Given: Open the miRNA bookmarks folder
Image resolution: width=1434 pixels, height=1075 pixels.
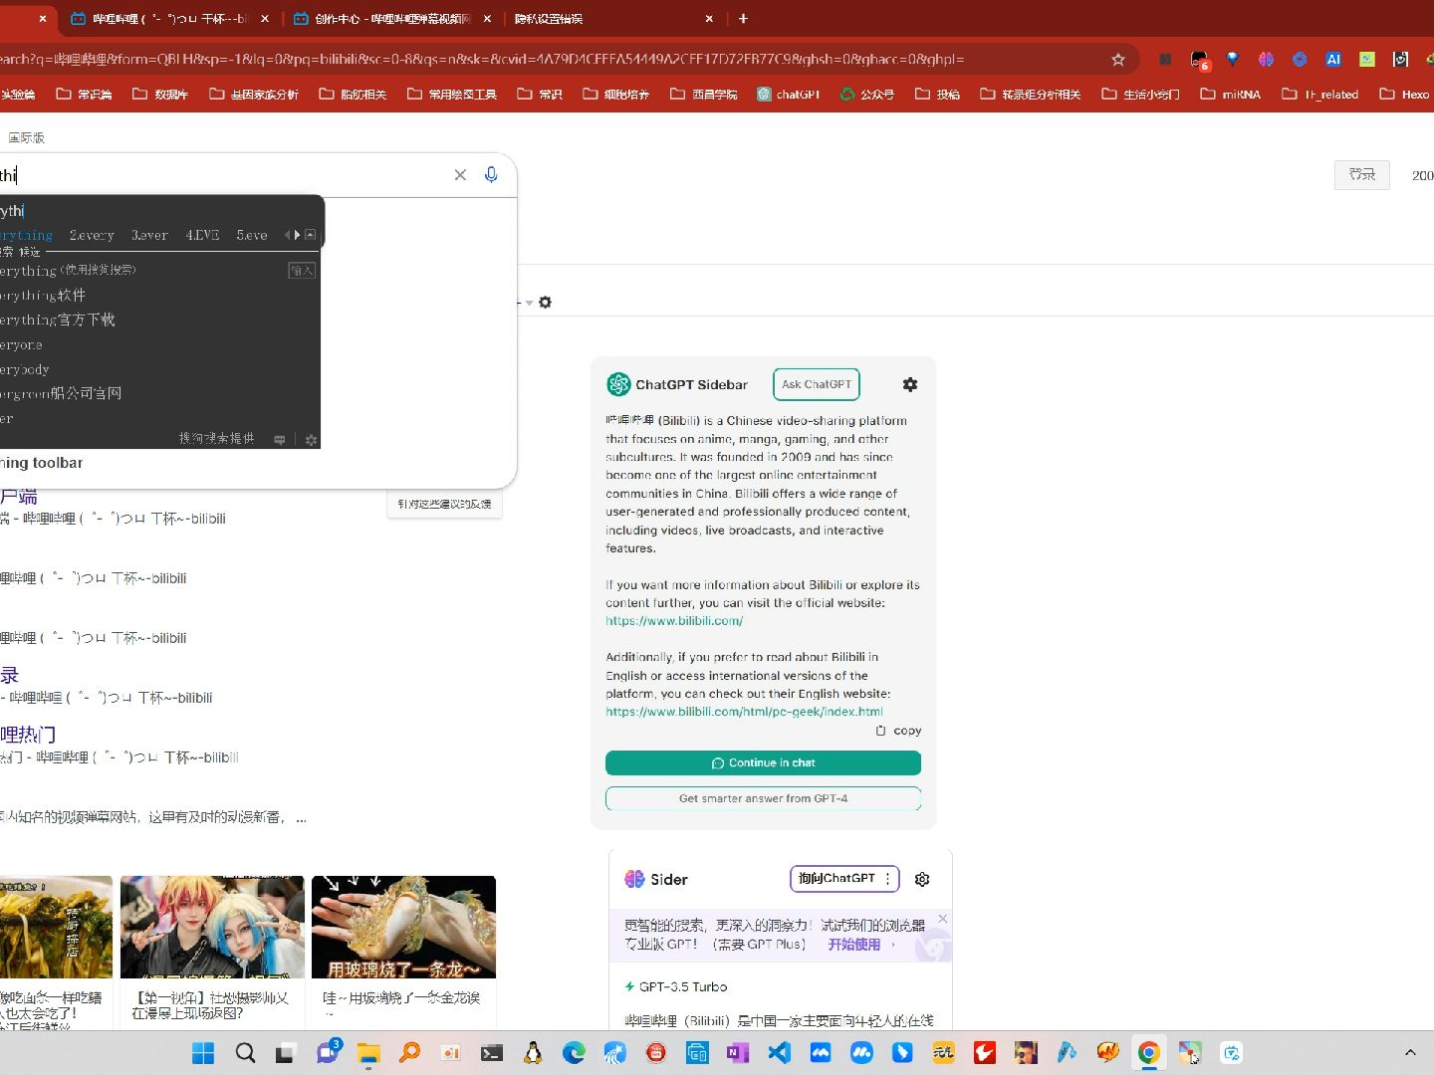Looking at the screenshot, I should 1231,95.
